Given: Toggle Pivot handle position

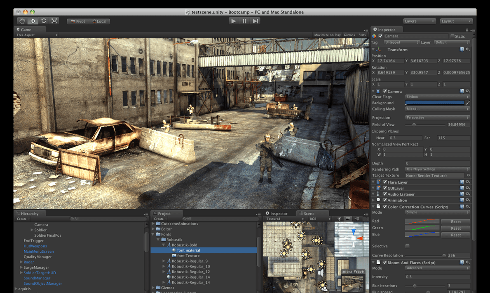Looking at the screenshot, I should click(78, 21).
